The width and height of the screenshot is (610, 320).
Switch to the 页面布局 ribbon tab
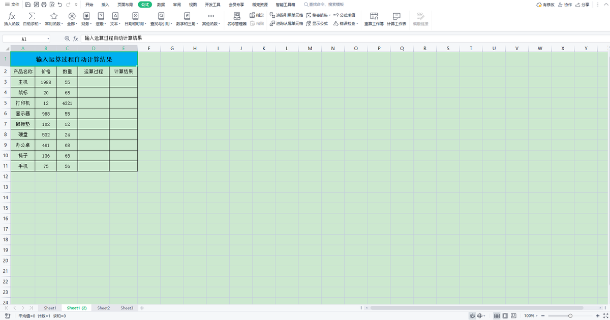click(x=125, y=4)
